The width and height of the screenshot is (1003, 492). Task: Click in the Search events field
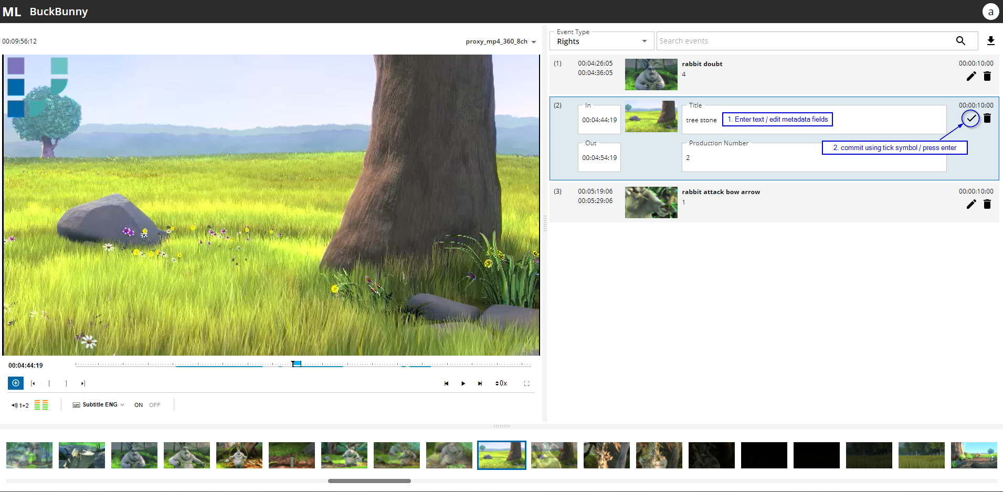(x=803, y=41)
